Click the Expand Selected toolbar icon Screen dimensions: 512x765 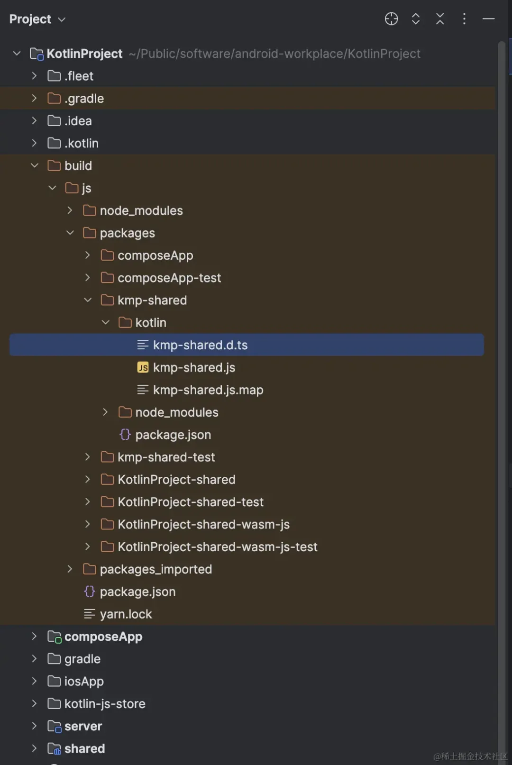416,19
